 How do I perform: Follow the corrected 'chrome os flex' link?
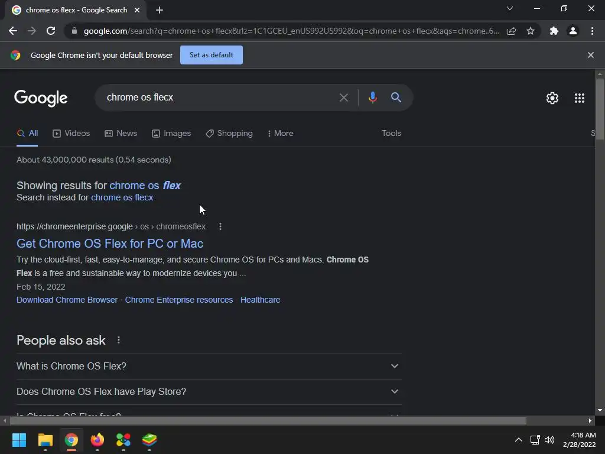(145, 186)
